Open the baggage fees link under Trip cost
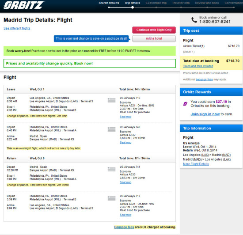This screenshot has height=235, width=243. (x=204, y=80)
